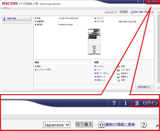Click the large ? icon in the magnified inset header
Screen dimensions: 160x131
click(x=114, y=103)
